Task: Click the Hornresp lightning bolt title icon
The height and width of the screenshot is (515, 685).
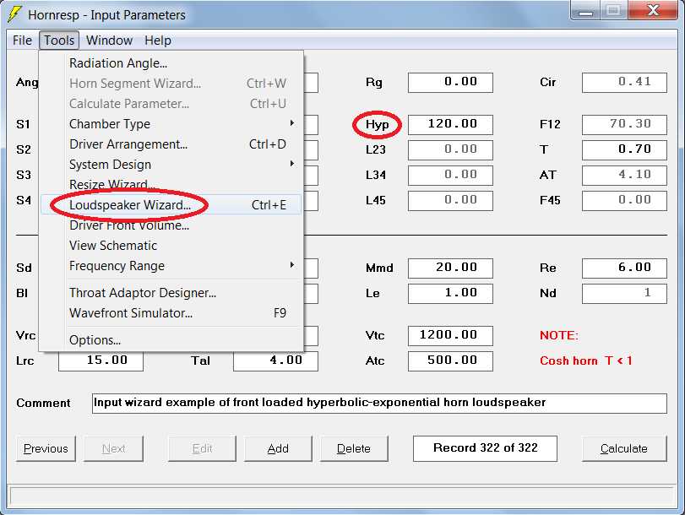Action: [x=14, y=14]
